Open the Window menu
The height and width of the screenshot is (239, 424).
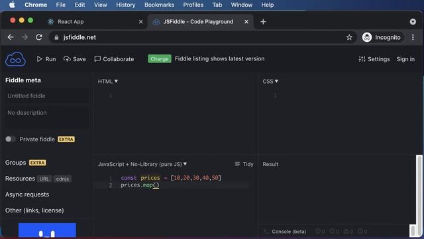click(x=242, y=5)
